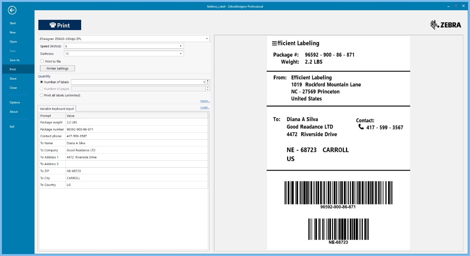Open the Speed (inch/s) dropdown

[180, 46]
